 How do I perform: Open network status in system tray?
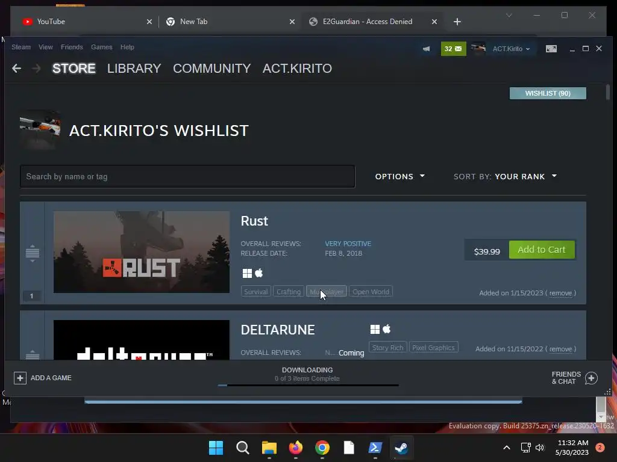click(525, 448)
